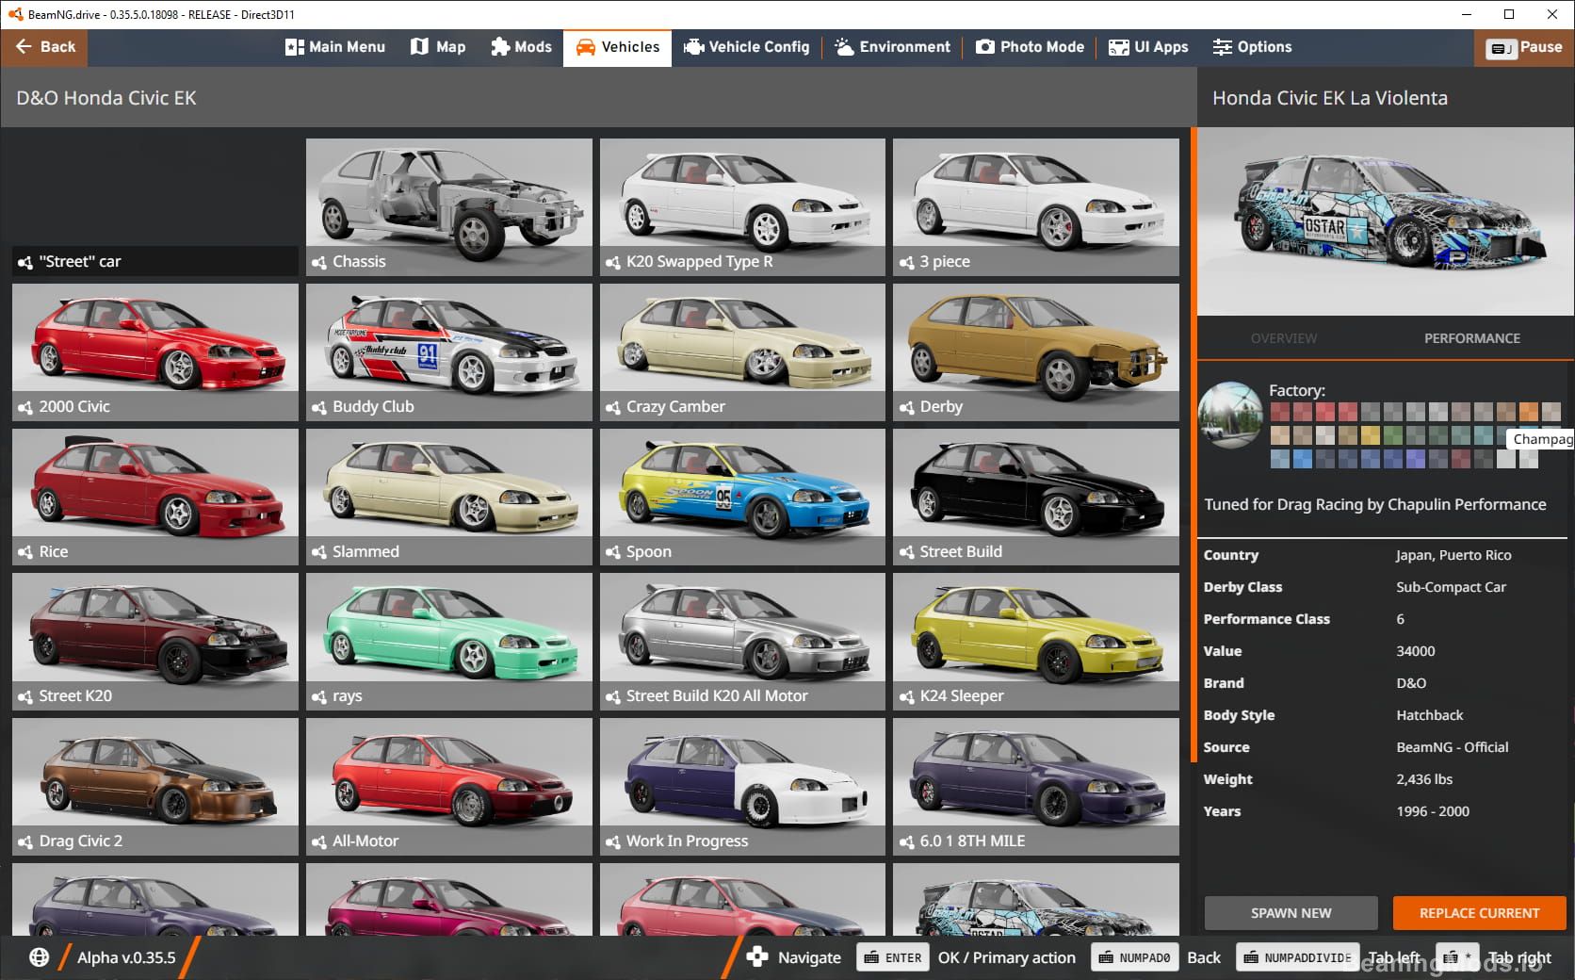Click the D&O Honda Civic EK heading
The image size is (1575, 980).
pyautogui.click(x=106, y=98)
